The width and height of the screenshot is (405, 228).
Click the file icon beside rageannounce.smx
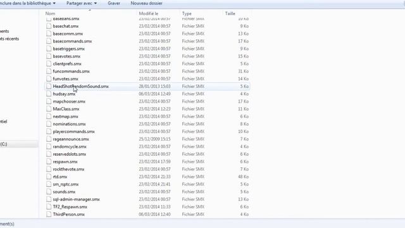tap(49, 139)
